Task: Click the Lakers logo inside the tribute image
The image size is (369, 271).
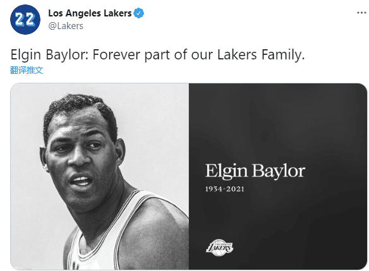Action: [219, 248]
